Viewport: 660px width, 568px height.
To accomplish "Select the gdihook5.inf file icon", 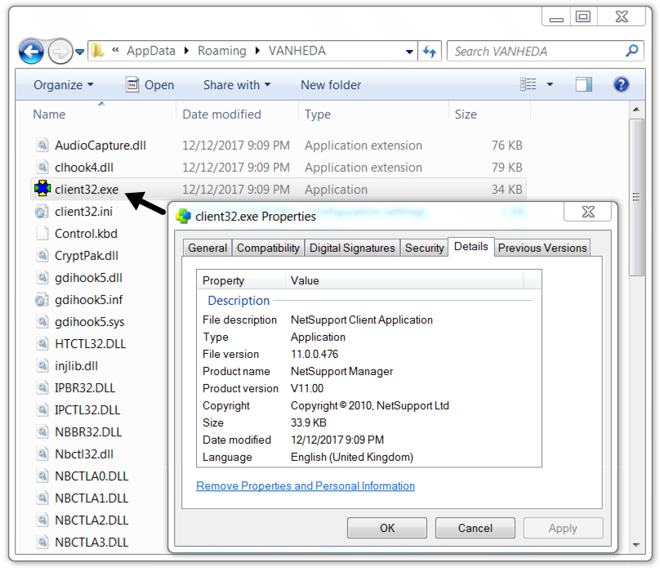I will [41, 299].
